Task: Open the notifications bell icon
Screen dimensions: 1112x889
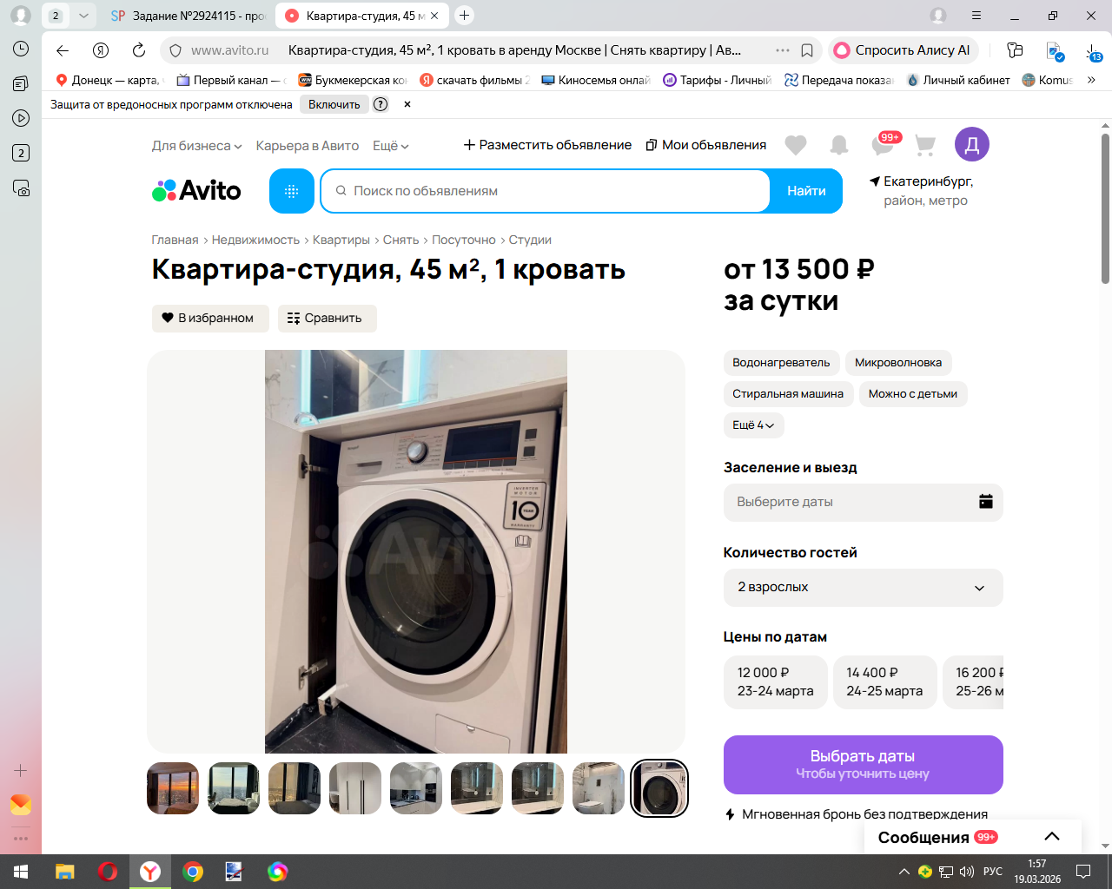Action: click(x=838, y=145)
